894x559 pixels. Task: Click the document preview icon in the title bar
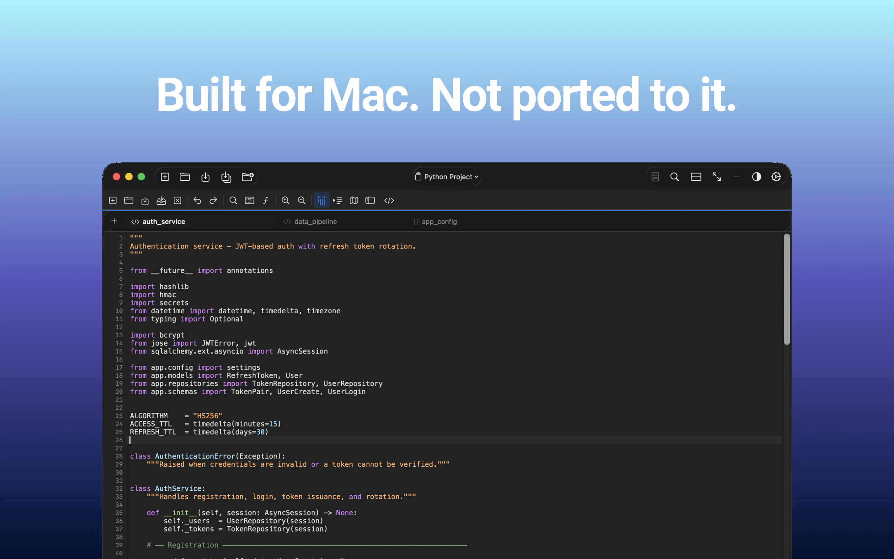click(655, 177)
